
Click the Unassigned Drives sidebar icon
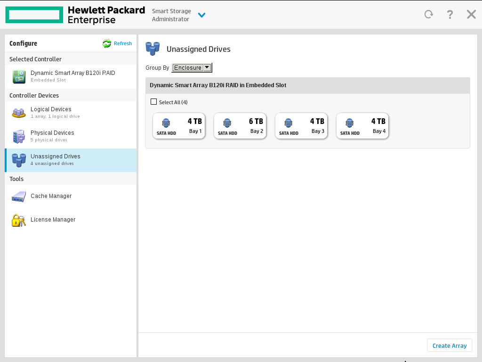pyautogui.click(x=19, y=160)
